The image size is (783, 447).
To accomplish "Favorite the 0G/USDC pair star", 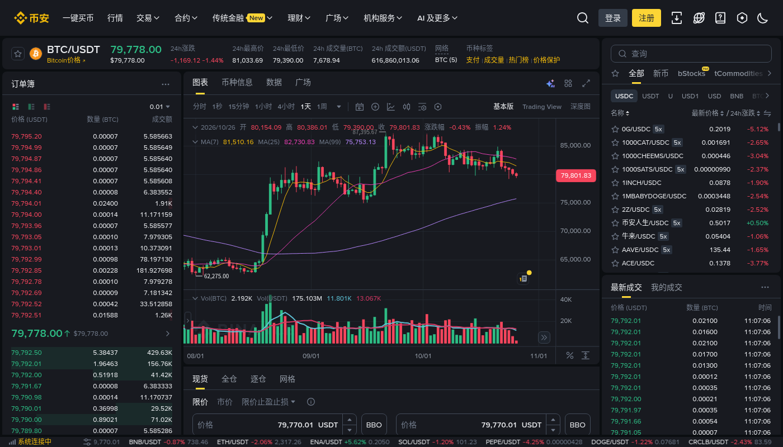I will pos(615,129).
